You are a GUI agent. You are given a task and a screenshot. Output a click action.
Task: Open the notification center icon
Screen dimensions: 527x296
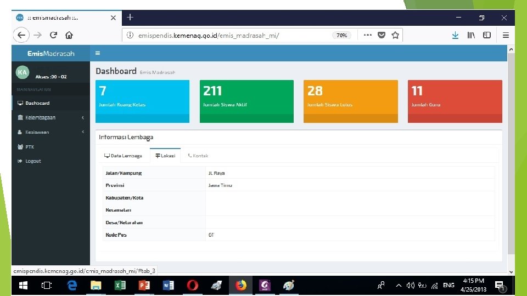(501, 286)
